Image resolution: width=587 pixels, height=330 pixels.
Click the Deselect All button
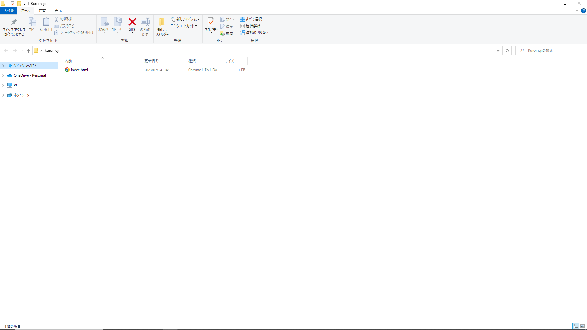click(250, 26)
